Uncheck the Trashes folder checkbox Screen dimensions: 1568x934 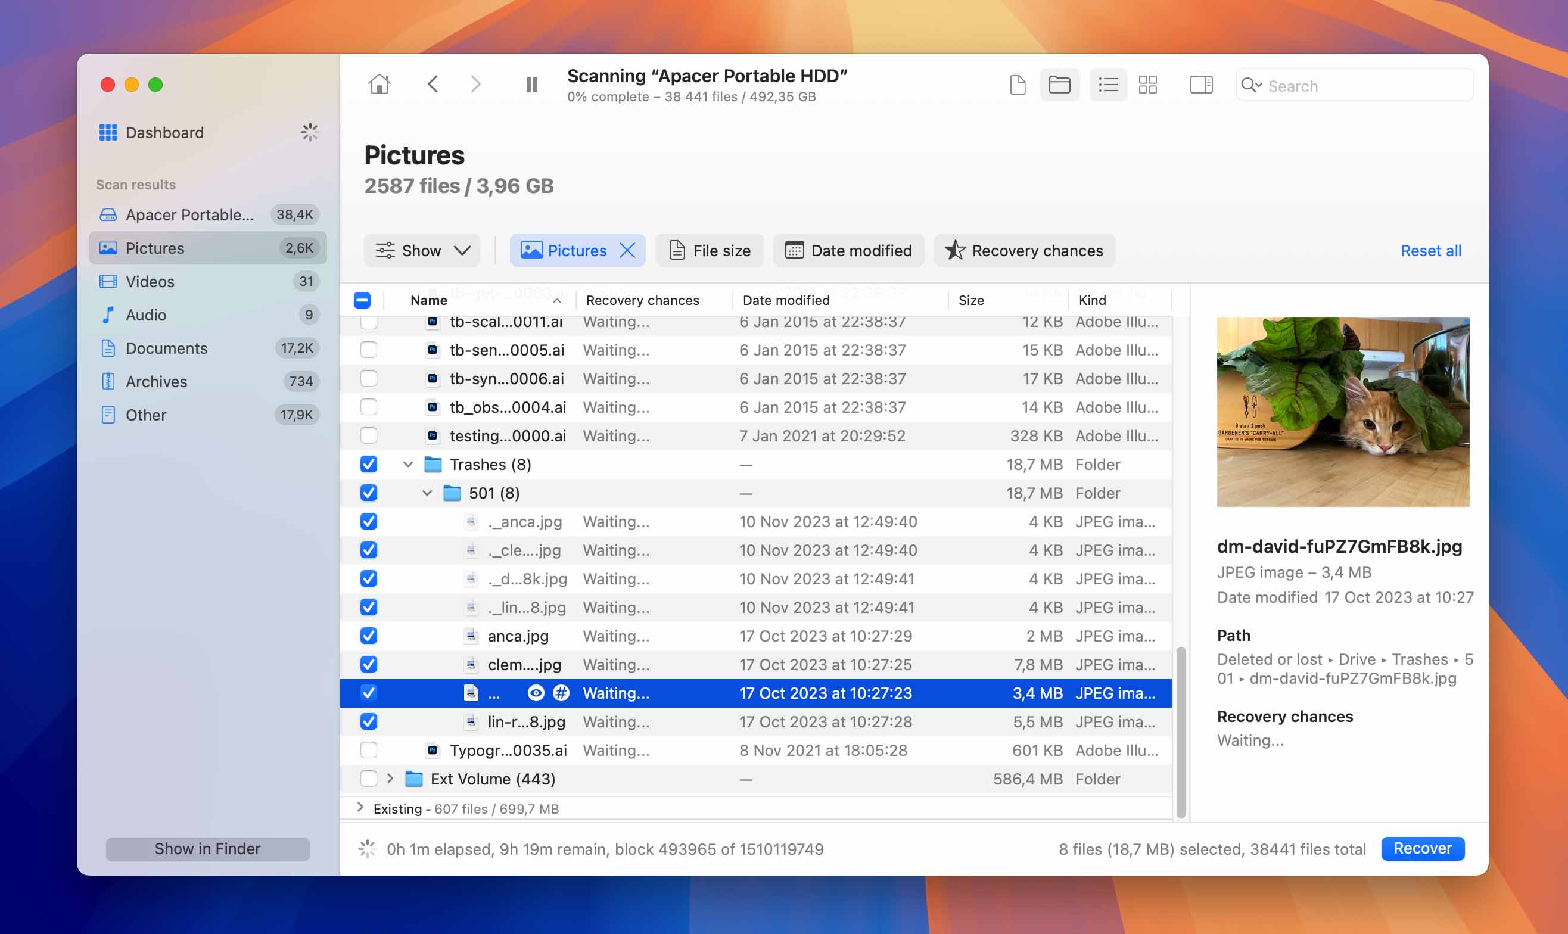point(368,464)
